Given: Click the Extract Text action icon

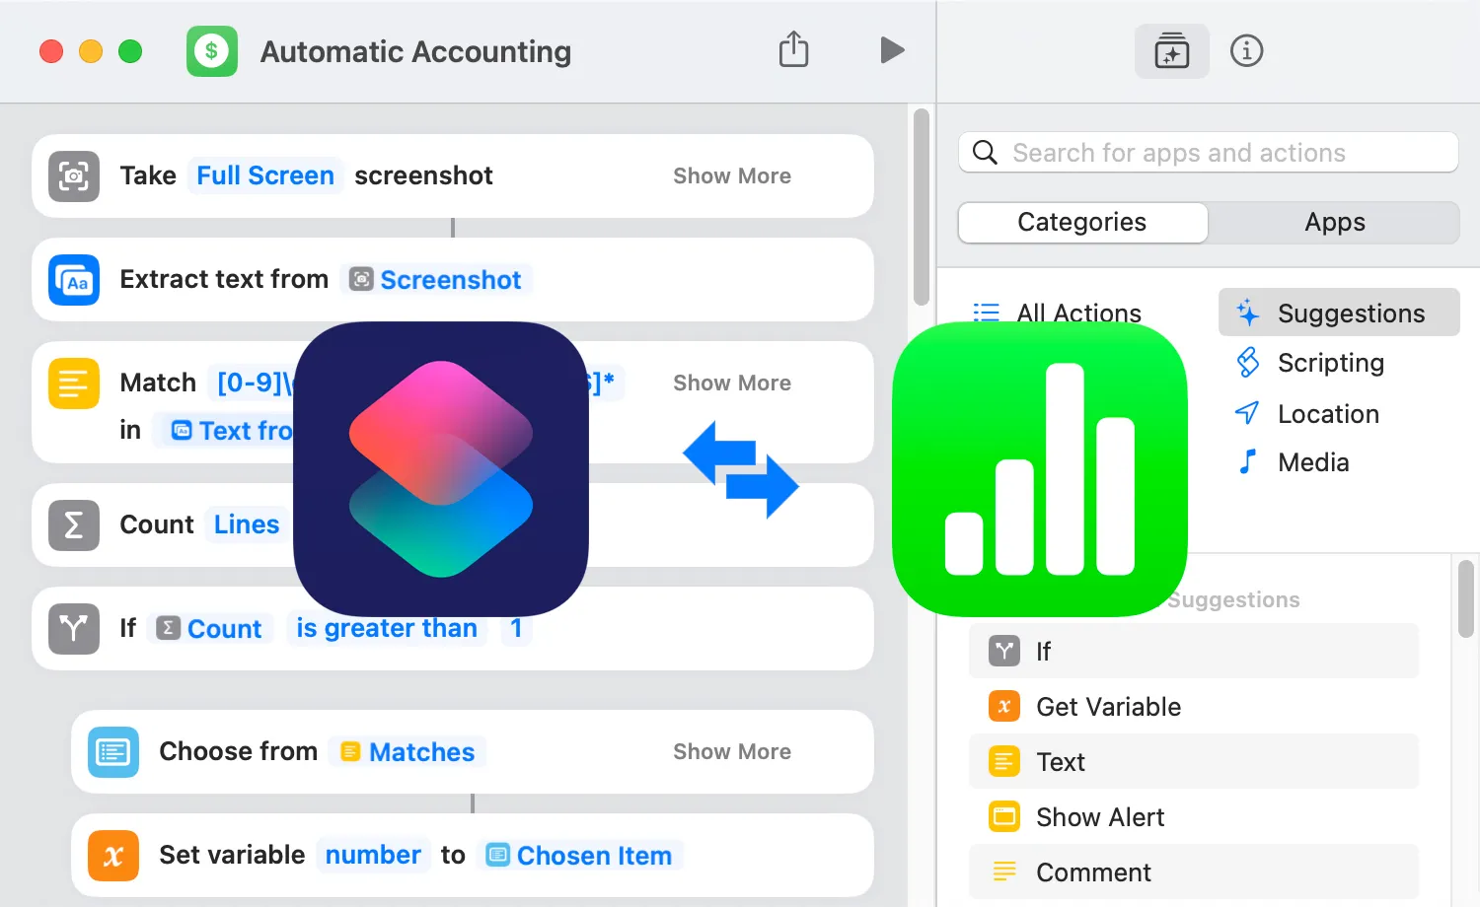Looking at the screenshot, I should pyautogui.click(x=73, y=280).
